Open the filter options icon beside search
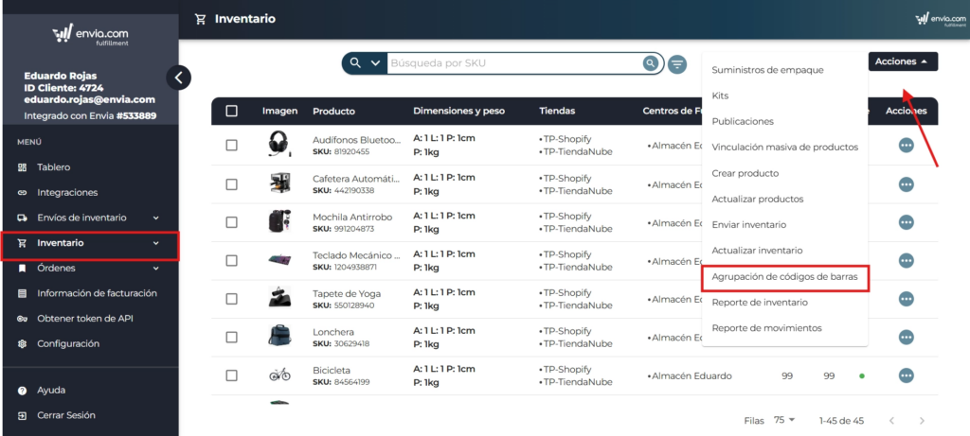 pyautogui.click(x=677, y=64)
